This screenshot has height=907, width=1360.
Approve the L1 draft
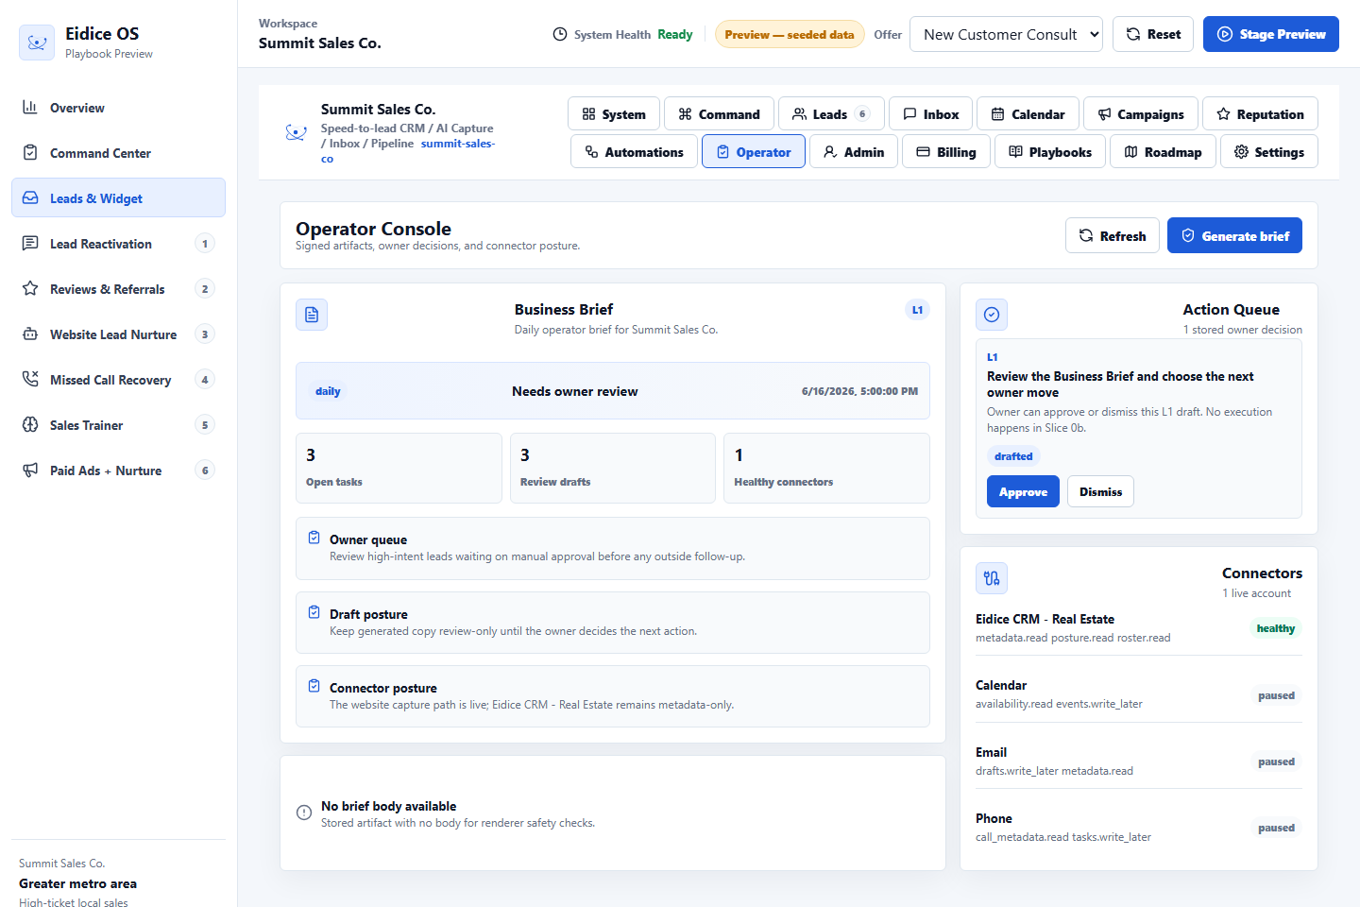1023,491
